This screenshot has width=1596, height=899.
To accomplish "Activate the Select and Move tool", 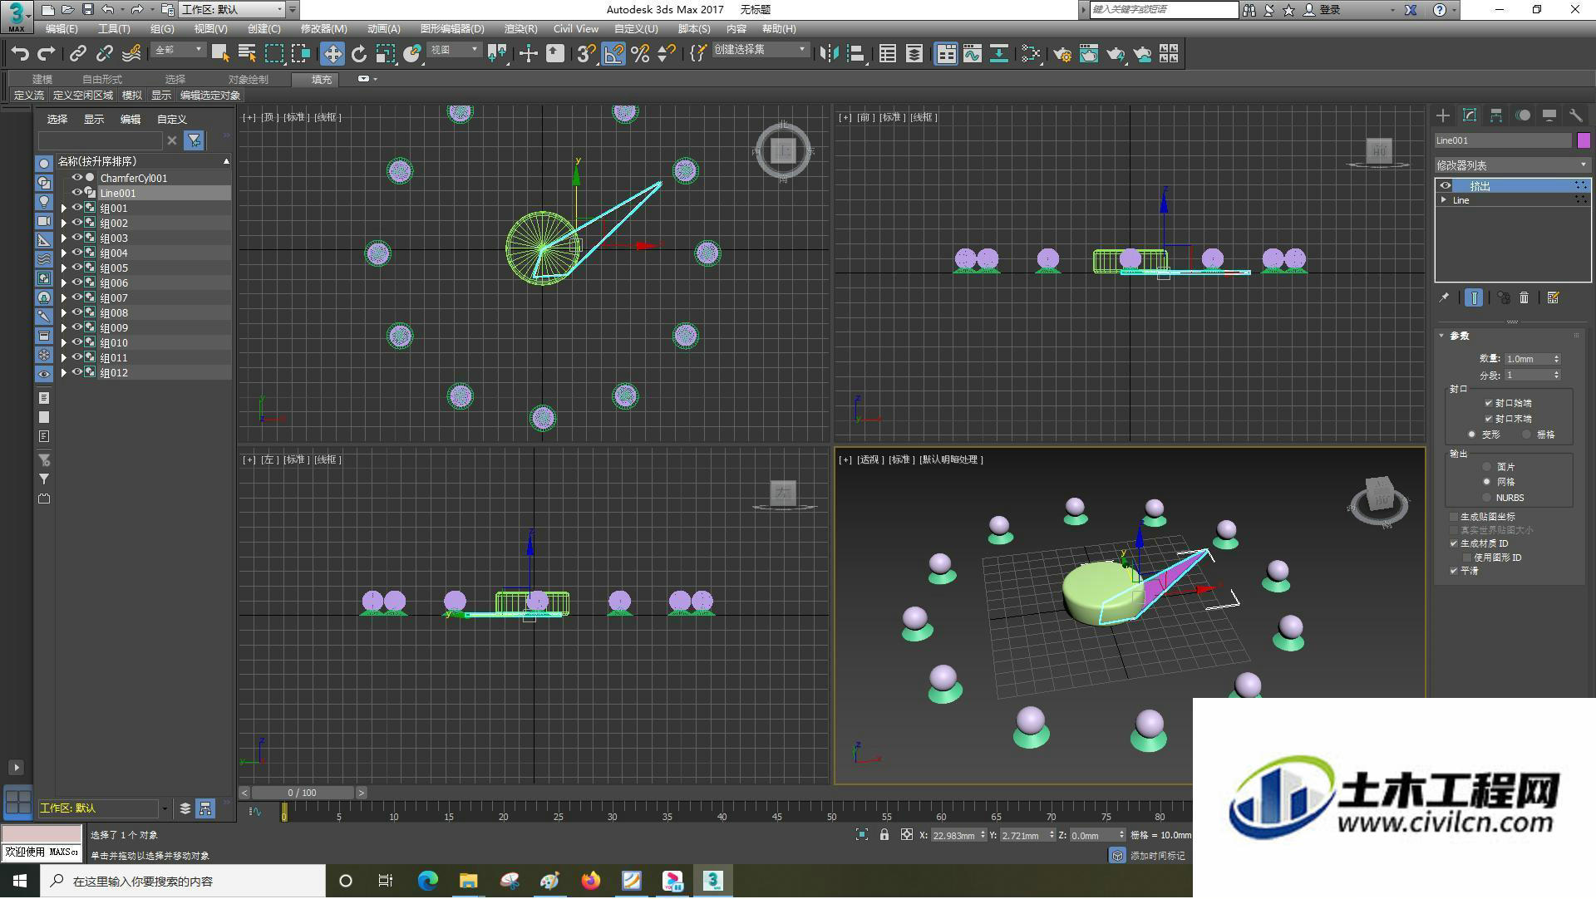I will 332,54.
